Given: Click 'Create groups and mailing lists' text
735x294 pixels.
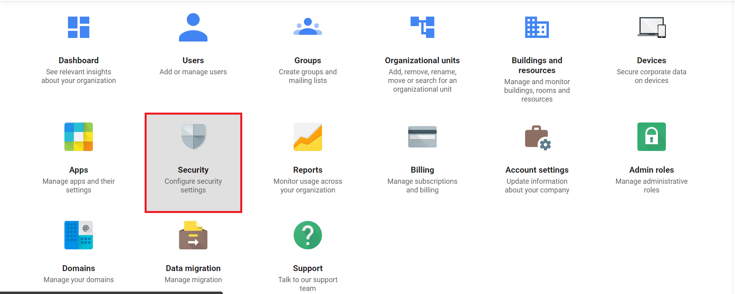Looking at the screenshot, I should pyautogui.click(x=308, y=76).
